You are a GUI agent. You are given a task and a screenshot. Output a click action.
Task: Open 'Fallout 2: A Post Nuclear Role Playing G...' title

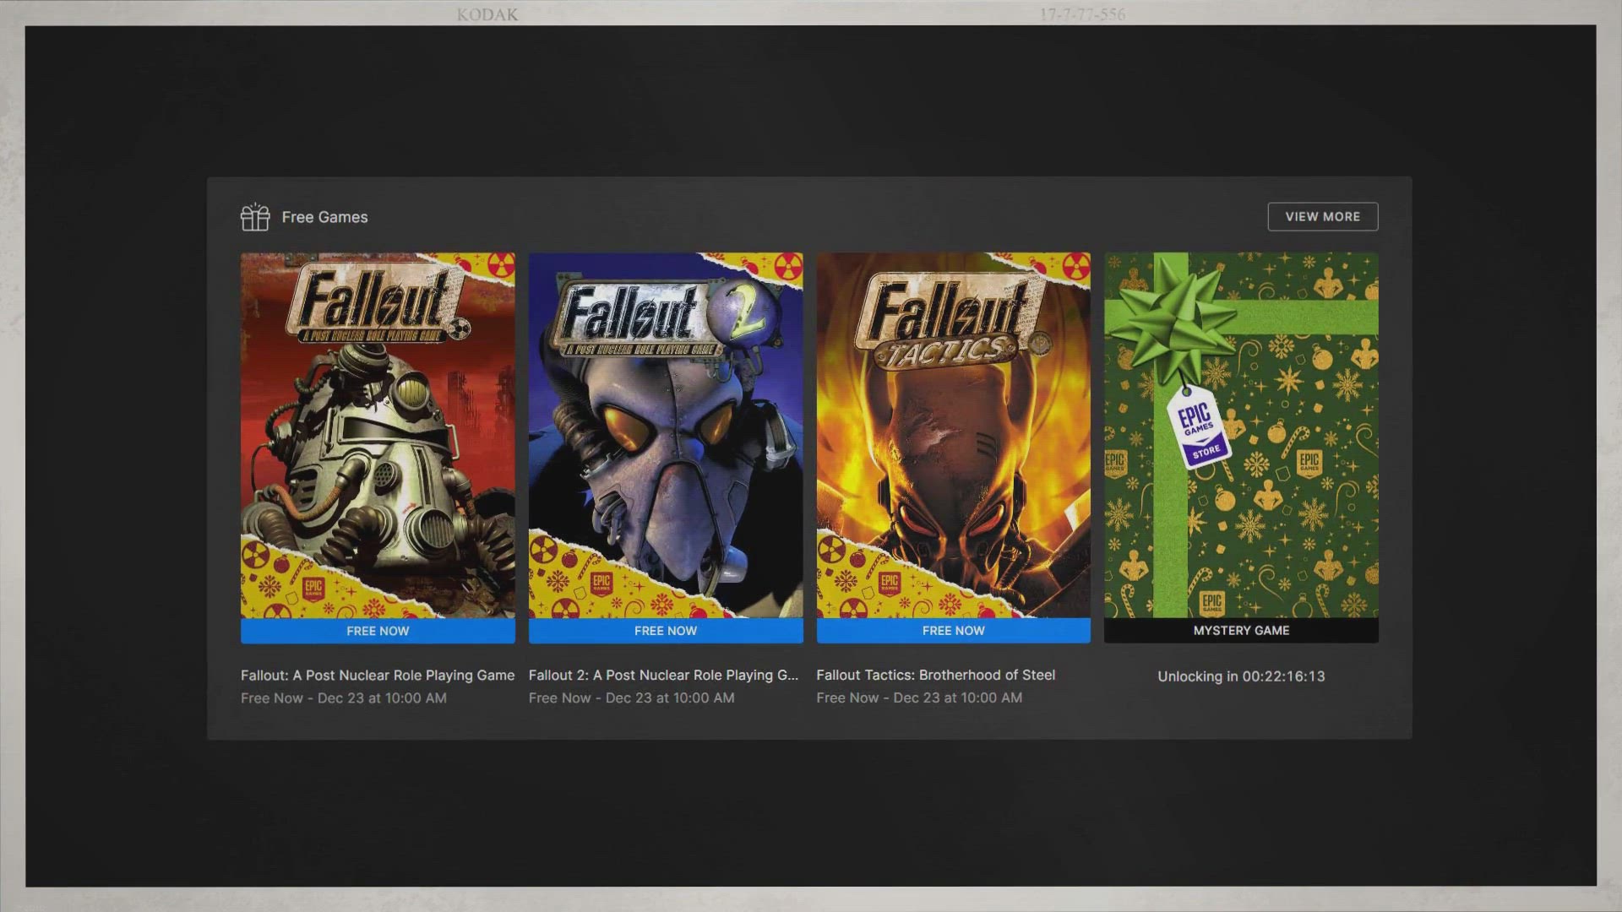coord(663,676)
